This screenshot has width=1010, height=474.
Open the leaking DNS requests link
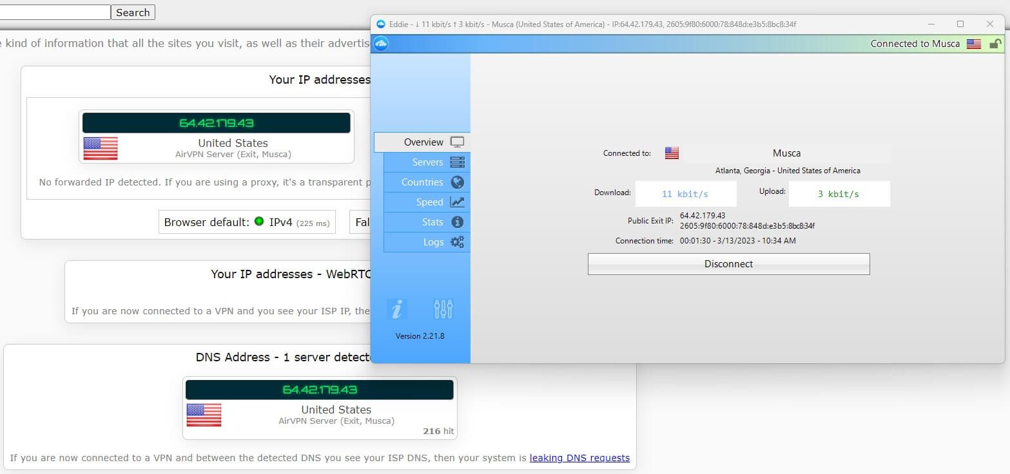(x=579, y=458)
